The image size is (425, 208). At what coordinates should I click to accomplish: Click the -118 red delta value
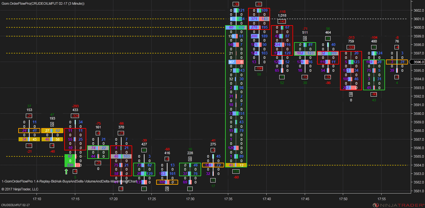coord(282,12)
